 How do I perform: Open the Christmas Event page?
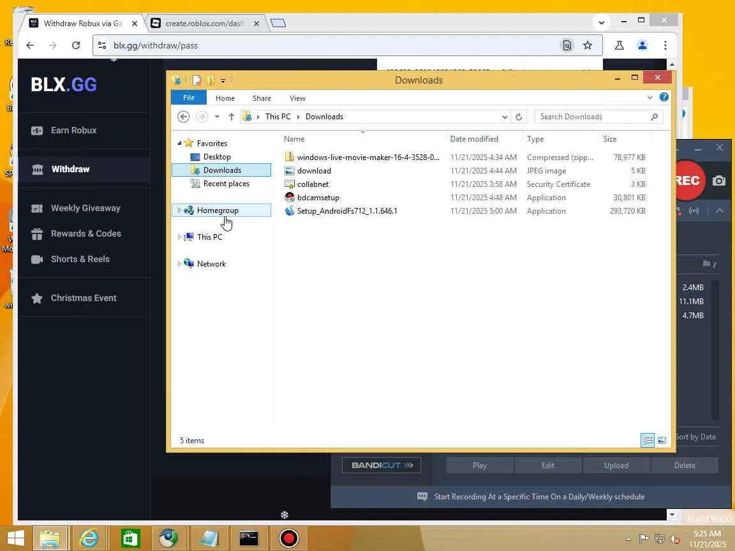(x=84, y=298)
